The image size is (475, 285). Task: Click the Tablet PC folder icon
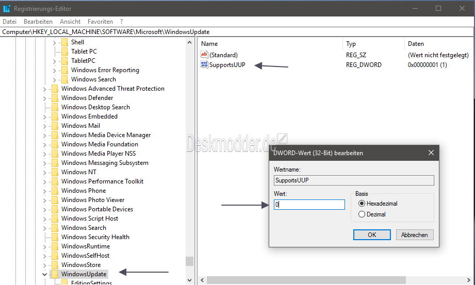point(64,52)
